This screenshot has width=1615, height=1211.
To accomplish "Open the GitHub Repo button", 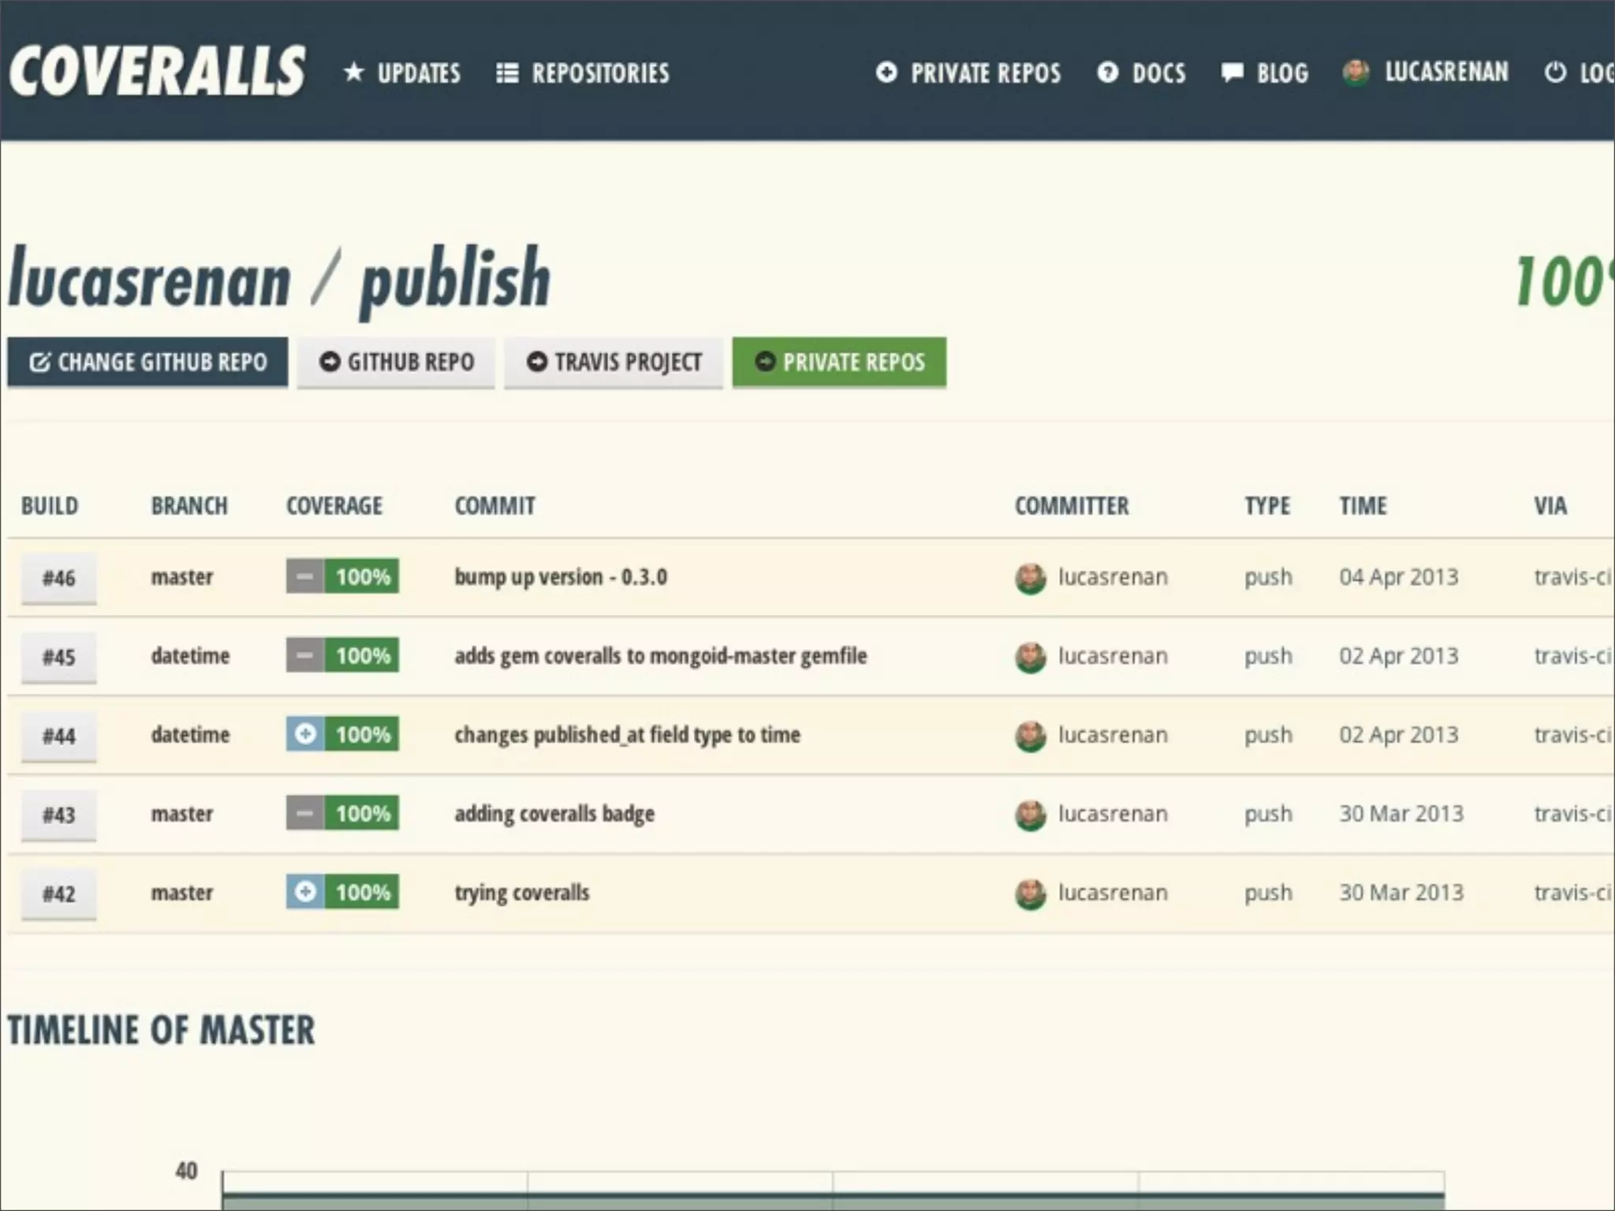I will pyautogui.click(x=396, y=362).
